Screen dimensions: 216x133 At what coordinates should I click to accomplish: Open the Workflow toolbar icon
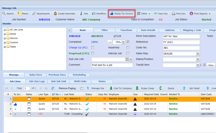point(94,13)
